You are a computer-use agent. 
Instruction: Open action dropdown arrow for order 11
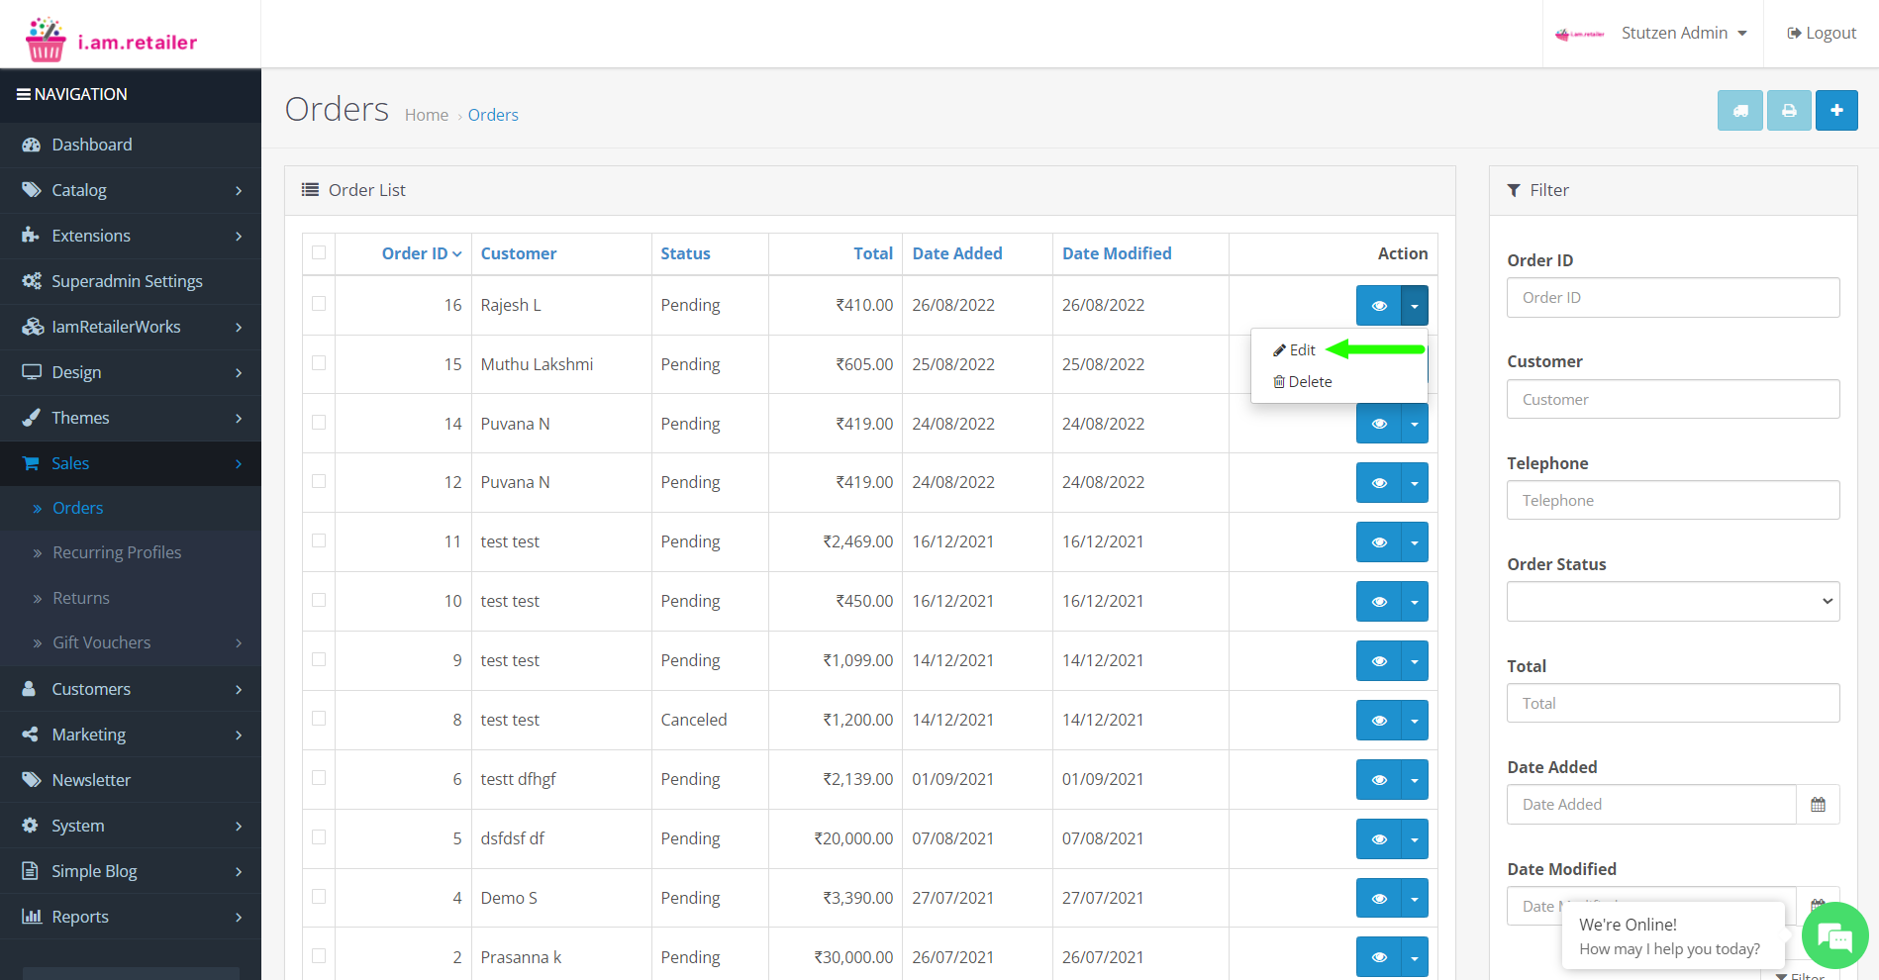click(x=1415, y=542)
